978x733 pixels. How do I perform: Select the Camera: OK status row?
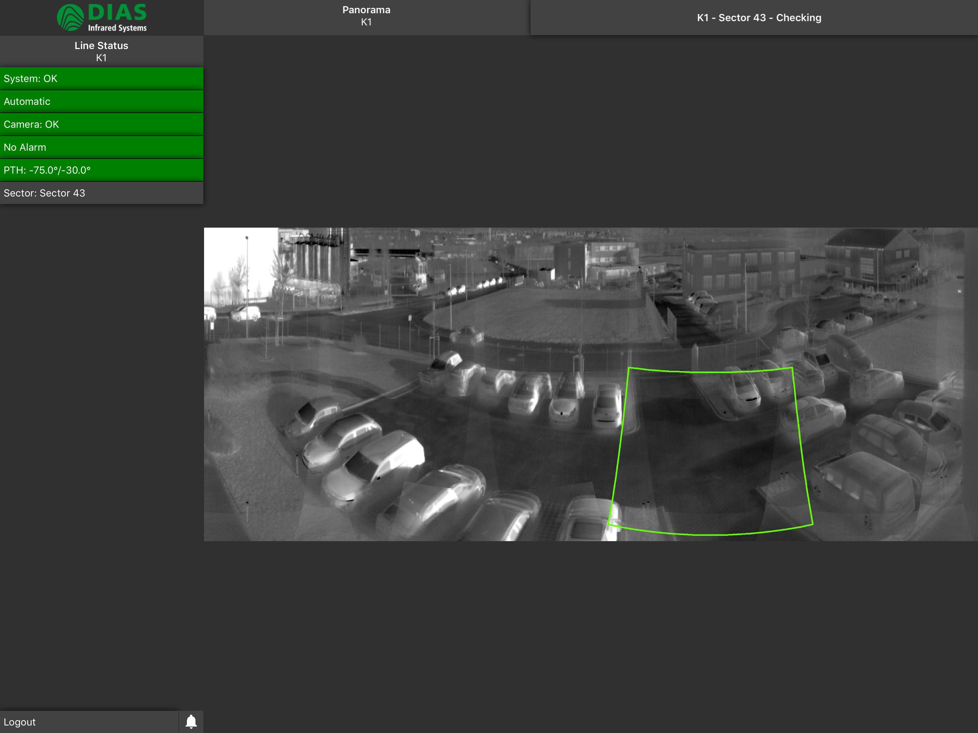tap(102, 125)
